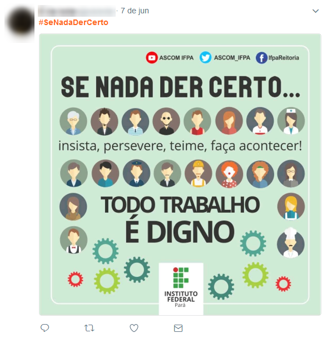Screen dimensions: 327x338
Task: Click the nurse avatar with white cap
Action: click(291, 121)
